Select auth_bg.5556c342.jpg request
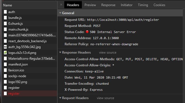The width and height of the screenshot is (185, 103). coord(30,47)
